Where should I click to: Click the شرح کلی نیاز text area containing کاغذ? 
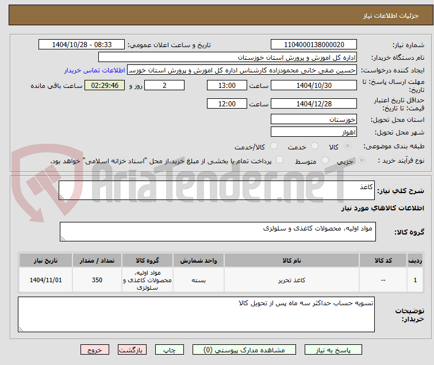coord(217,190)
